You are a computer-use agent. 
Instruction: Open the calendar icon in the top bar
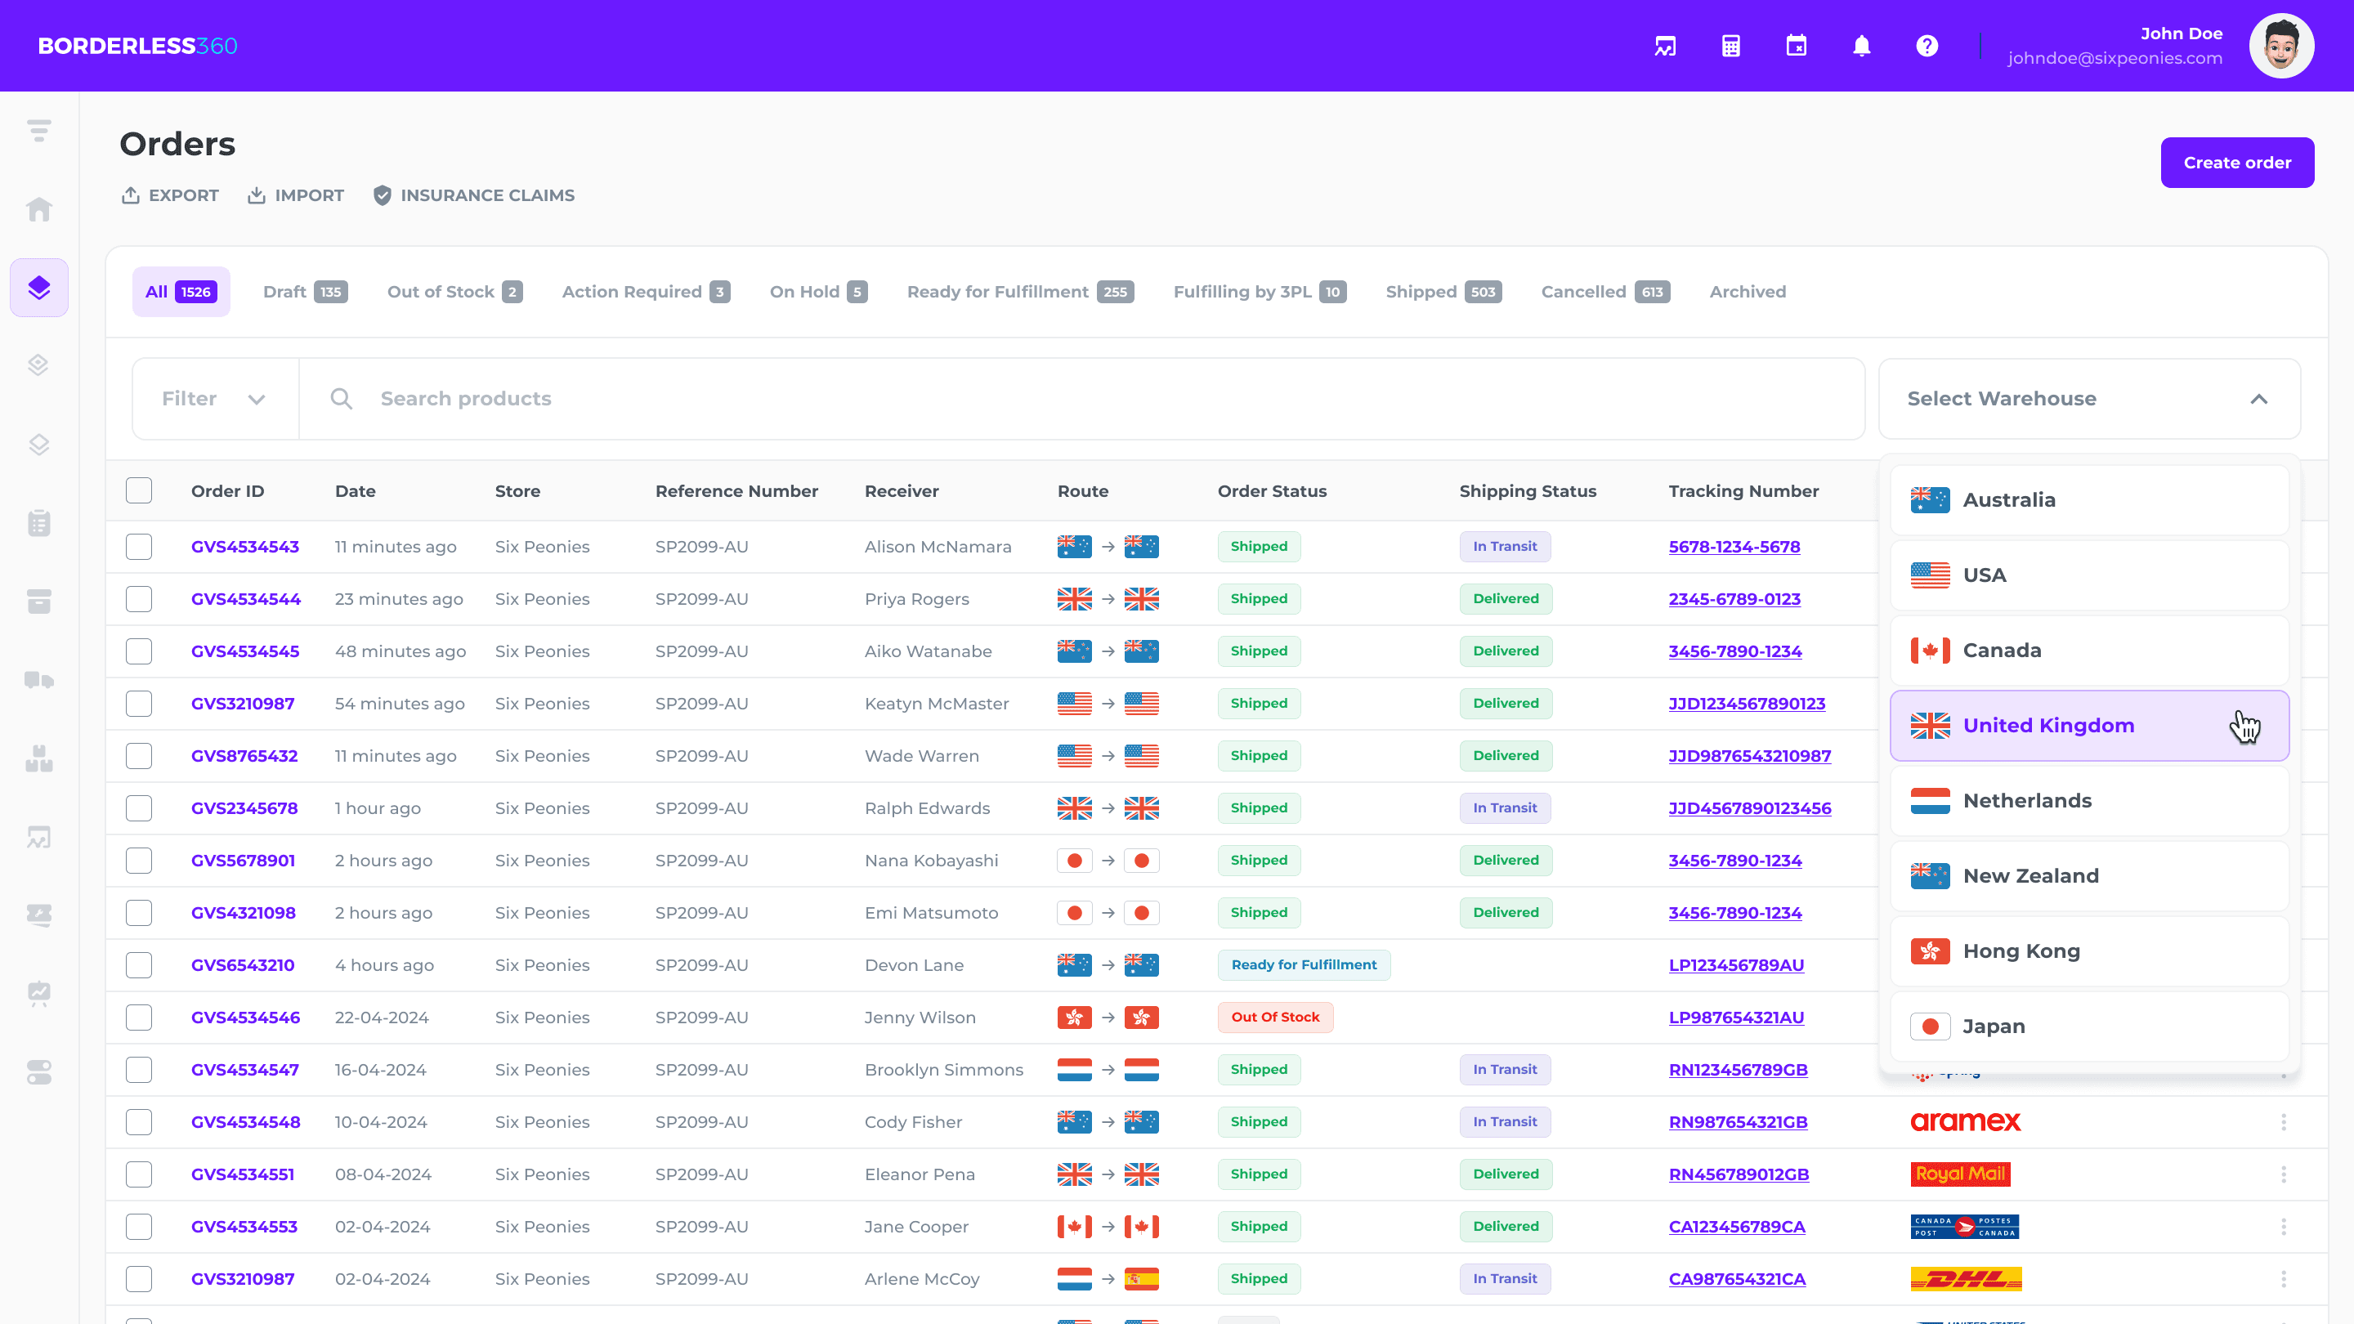point(1796,46)
